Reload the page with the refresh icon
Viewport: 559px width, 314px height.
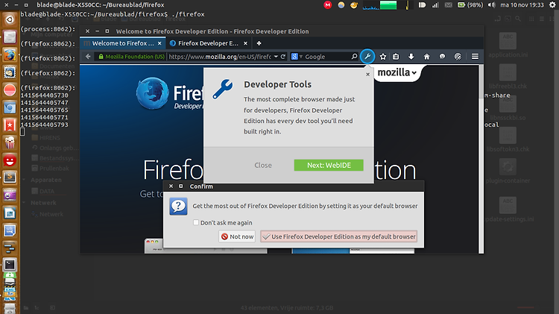283,57
